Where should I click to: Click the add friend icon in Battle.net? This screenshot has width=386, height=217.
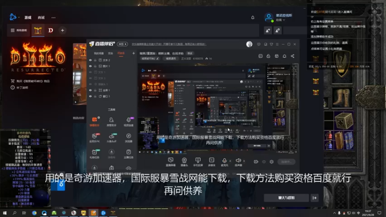268,30
